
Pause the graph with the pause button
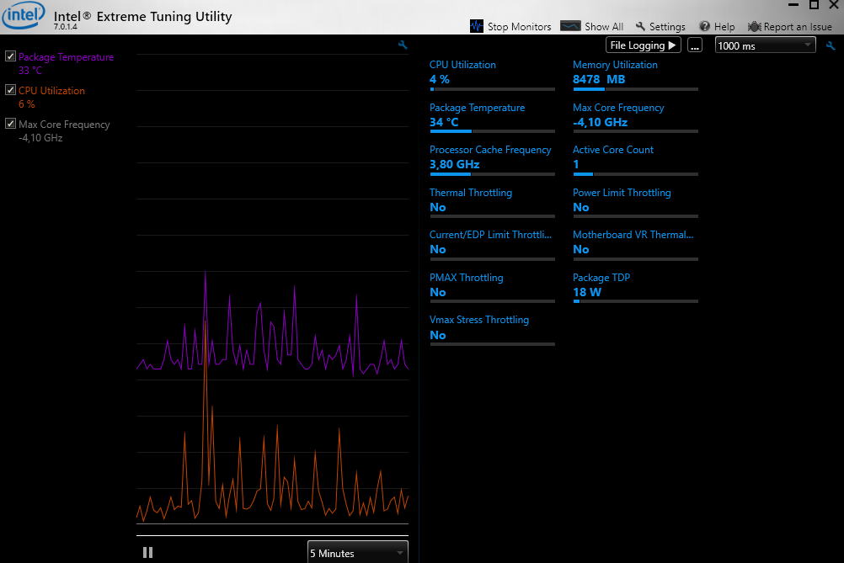(147, 552)
